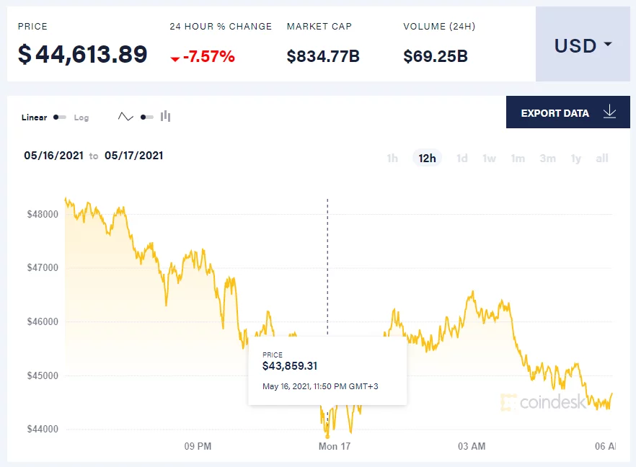
Task: Toggle the Linear/Log scale switch
Action: click(60, 117)
